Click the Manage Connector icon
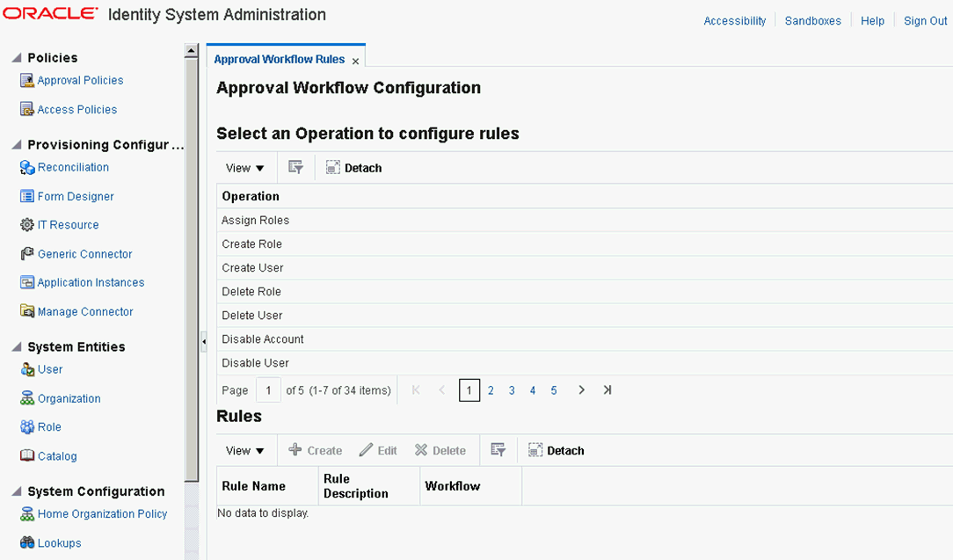This screenshot has height=560, width=953. [26, 311]
